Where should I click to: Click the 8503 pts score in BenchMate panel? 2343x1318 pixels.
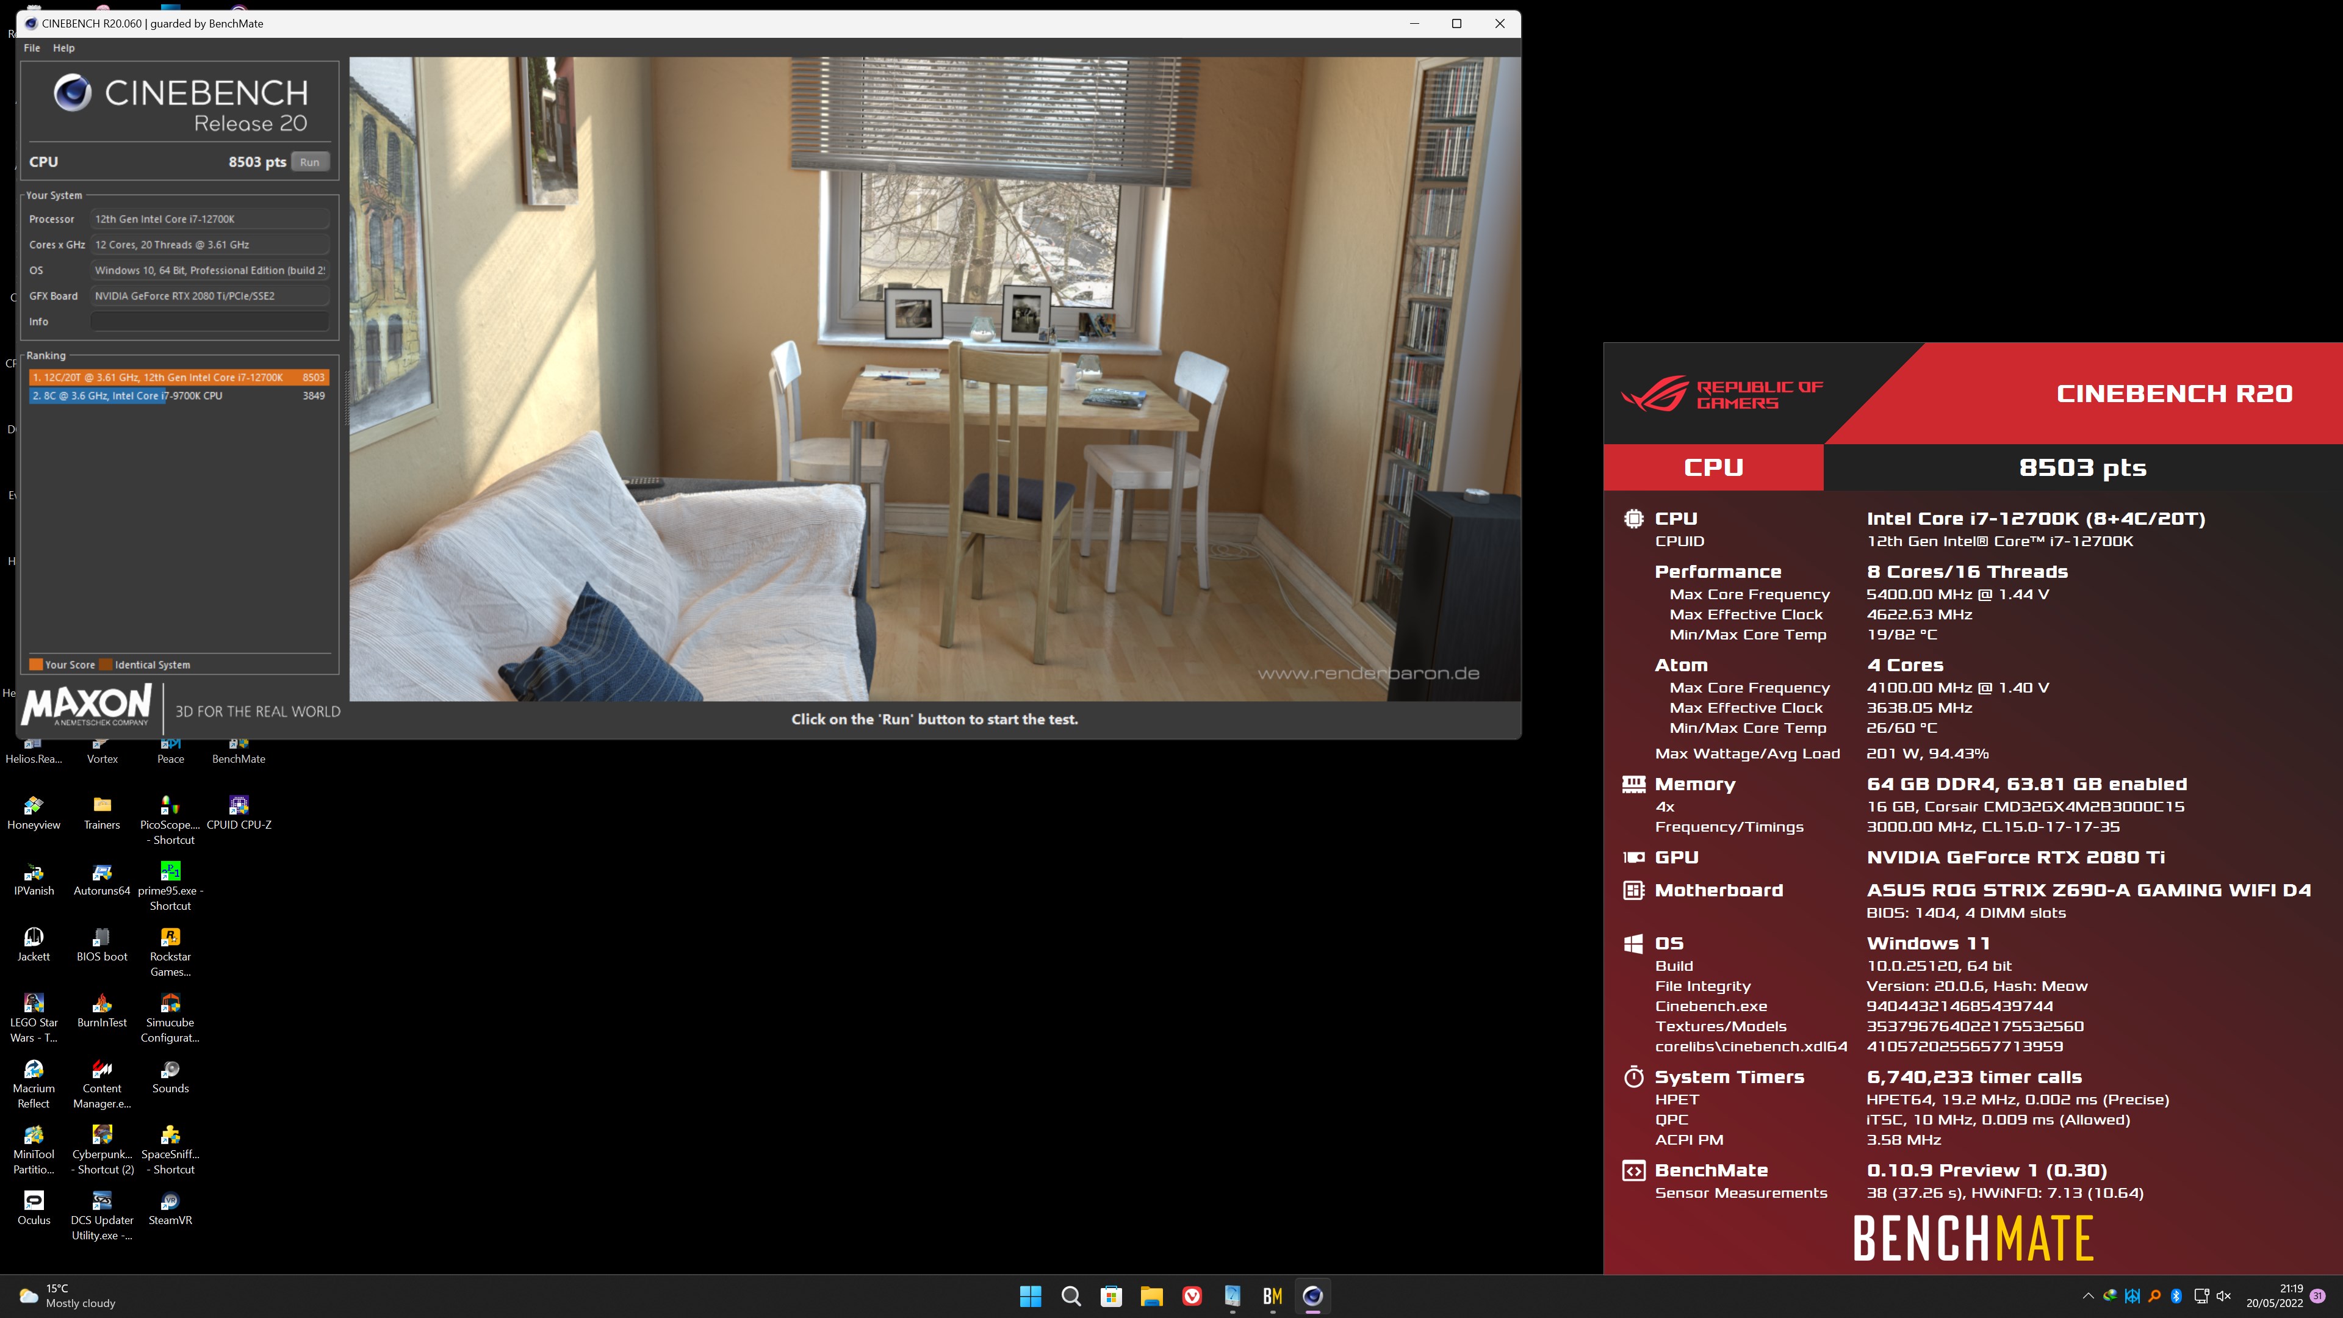(x=2082, y=467)
